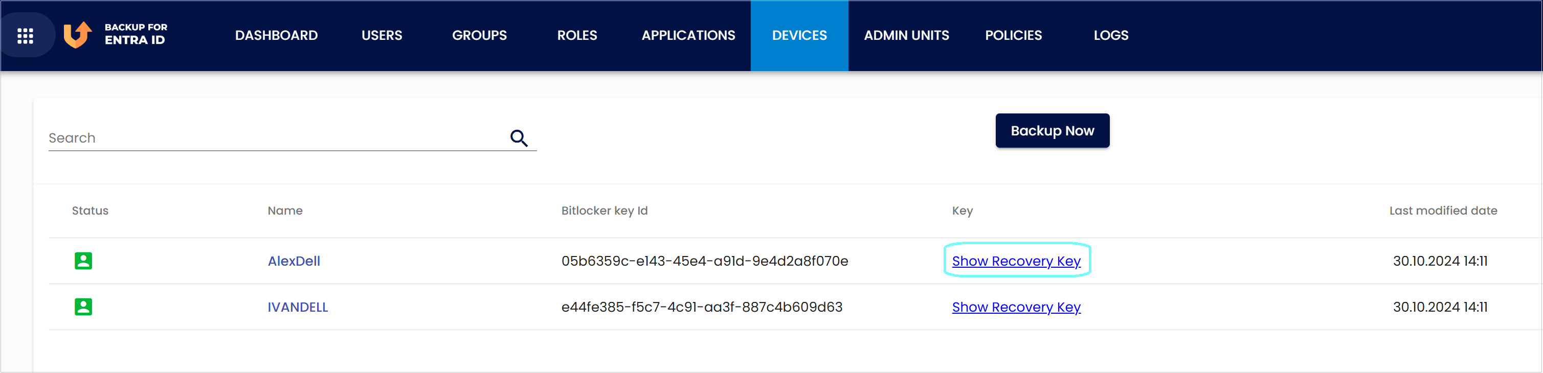Click the green status icon for IVANDELL

coord(83,307)
